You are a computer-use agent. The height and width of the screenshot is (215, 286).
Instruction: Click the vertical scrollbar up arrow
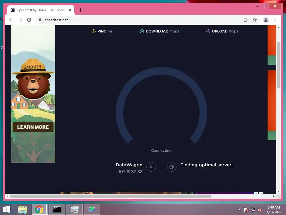[278, 28]
